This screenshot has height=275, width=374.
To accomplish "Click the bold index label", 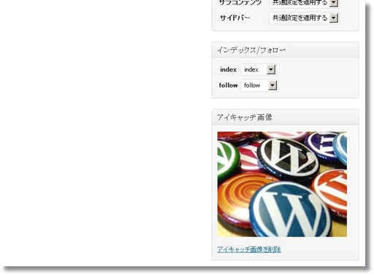I will click(x=228, y=69).
